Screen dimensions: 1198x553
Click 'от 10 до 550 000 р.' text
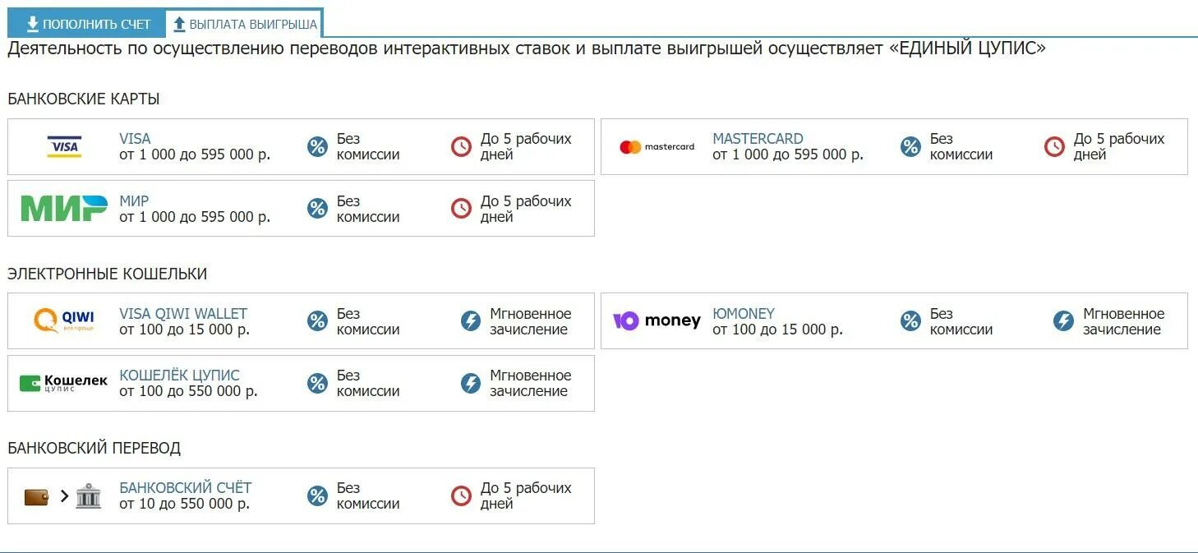coord(185,504)
